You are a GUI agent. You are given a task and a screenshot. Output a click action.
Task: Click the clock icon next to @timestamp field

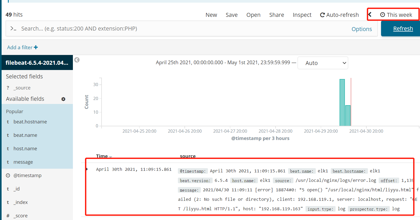tap(8, 175)
